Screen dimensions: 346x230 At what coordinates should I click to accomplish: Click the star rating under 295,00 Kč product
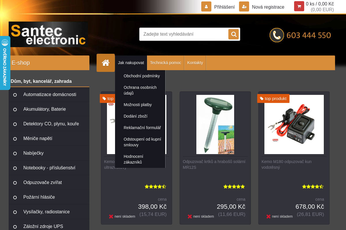click(x=234, y=187)
